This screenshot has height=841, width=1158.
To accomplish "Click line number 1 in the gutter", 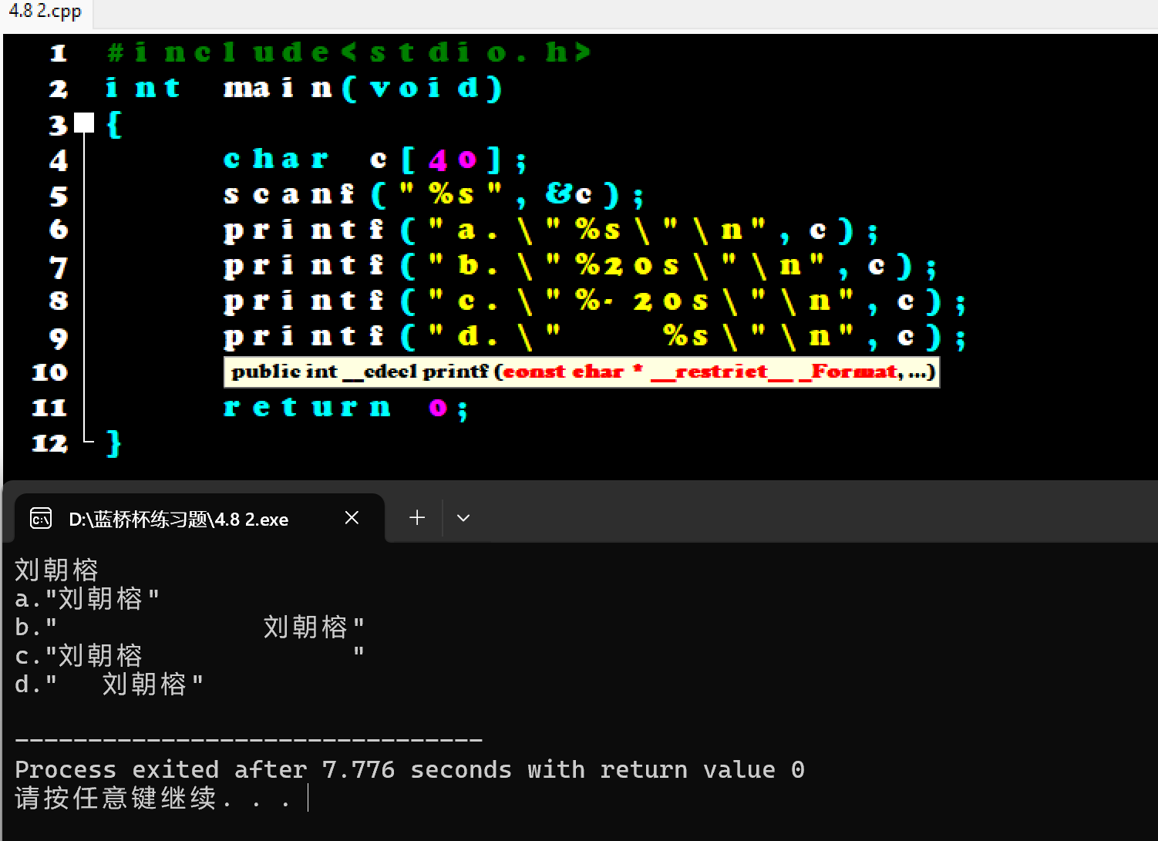I will (x=59, y=53).
